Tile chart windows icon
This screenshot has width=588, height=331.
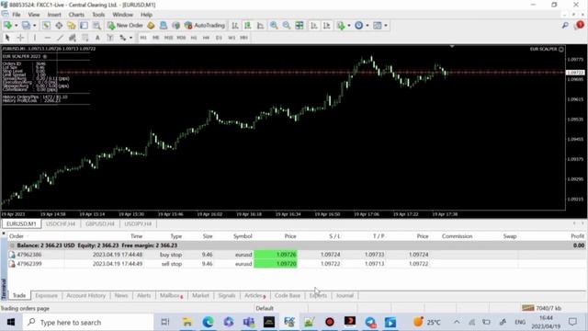pyautogui.click(x=300, y=26)
